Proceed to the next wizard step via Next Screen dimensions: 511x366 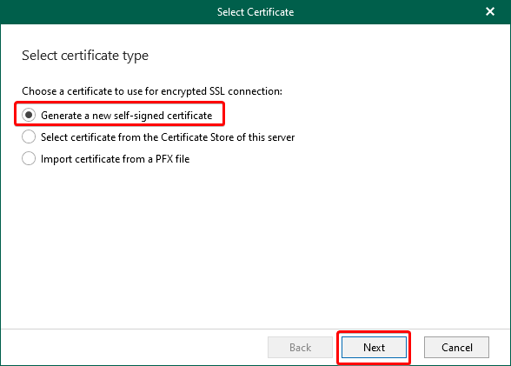[x=374, y=348]
